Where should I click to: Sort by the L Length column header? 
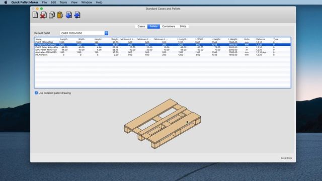point(182,39)
